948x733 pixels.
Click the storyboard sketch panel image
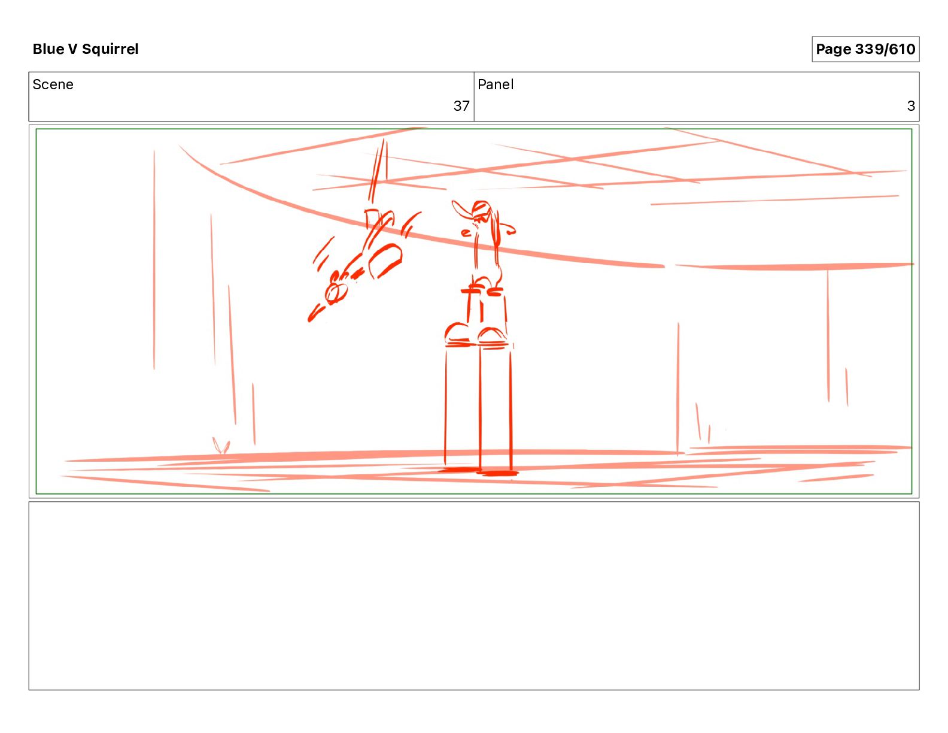tap(474, 311)
